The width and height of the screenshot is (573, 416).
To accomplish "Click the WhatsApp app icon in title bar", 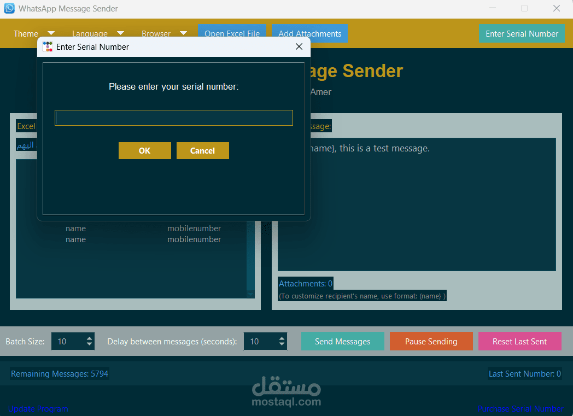I will tap(9, 8).
